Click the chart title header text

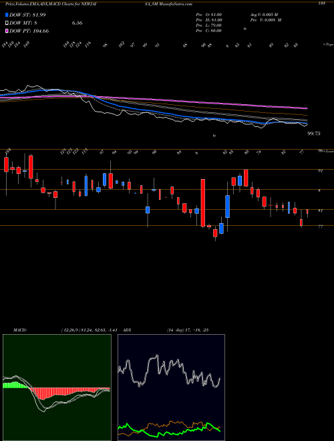pyautogui.click(x=99, y=4)
